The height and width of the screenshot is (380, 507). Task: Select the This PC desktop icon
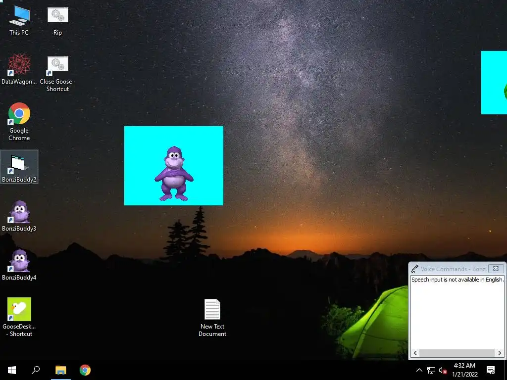pos(19,21)
